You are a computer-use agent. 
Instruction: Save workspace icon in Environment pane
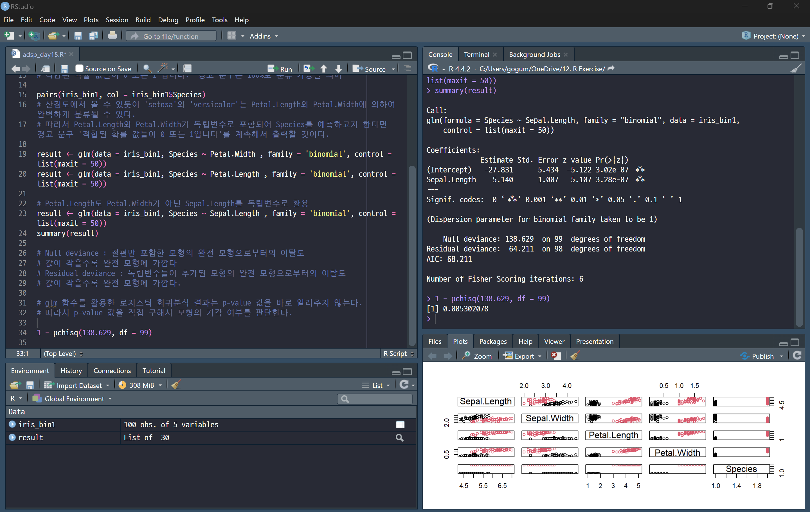[x=30, y=385]
